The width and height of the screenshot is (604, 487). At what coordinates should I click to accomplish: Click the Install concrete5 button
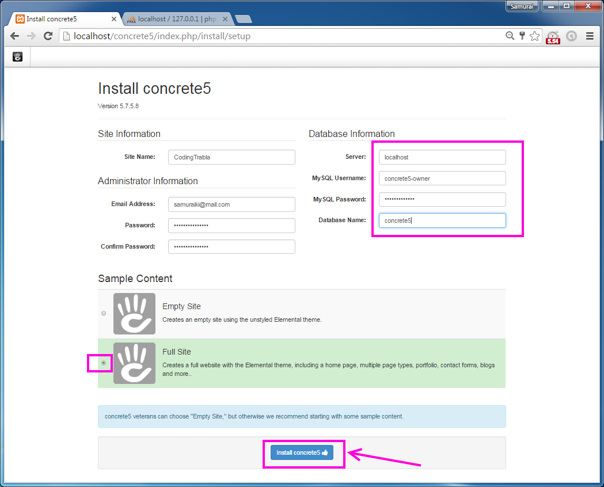[302, 452]
